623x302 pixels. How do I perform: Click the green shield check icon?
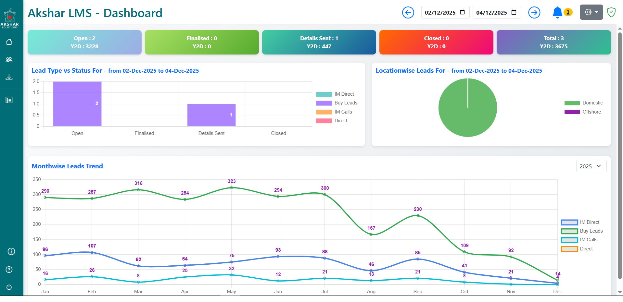[611, 13]
